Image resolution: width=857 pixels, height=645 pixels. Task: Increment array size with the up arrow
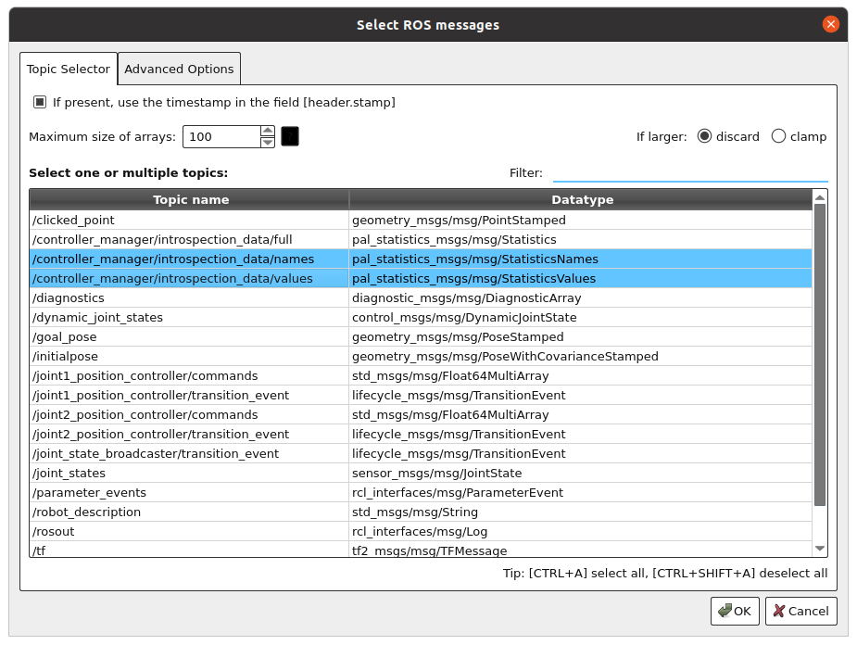click(x=268, y=132)
